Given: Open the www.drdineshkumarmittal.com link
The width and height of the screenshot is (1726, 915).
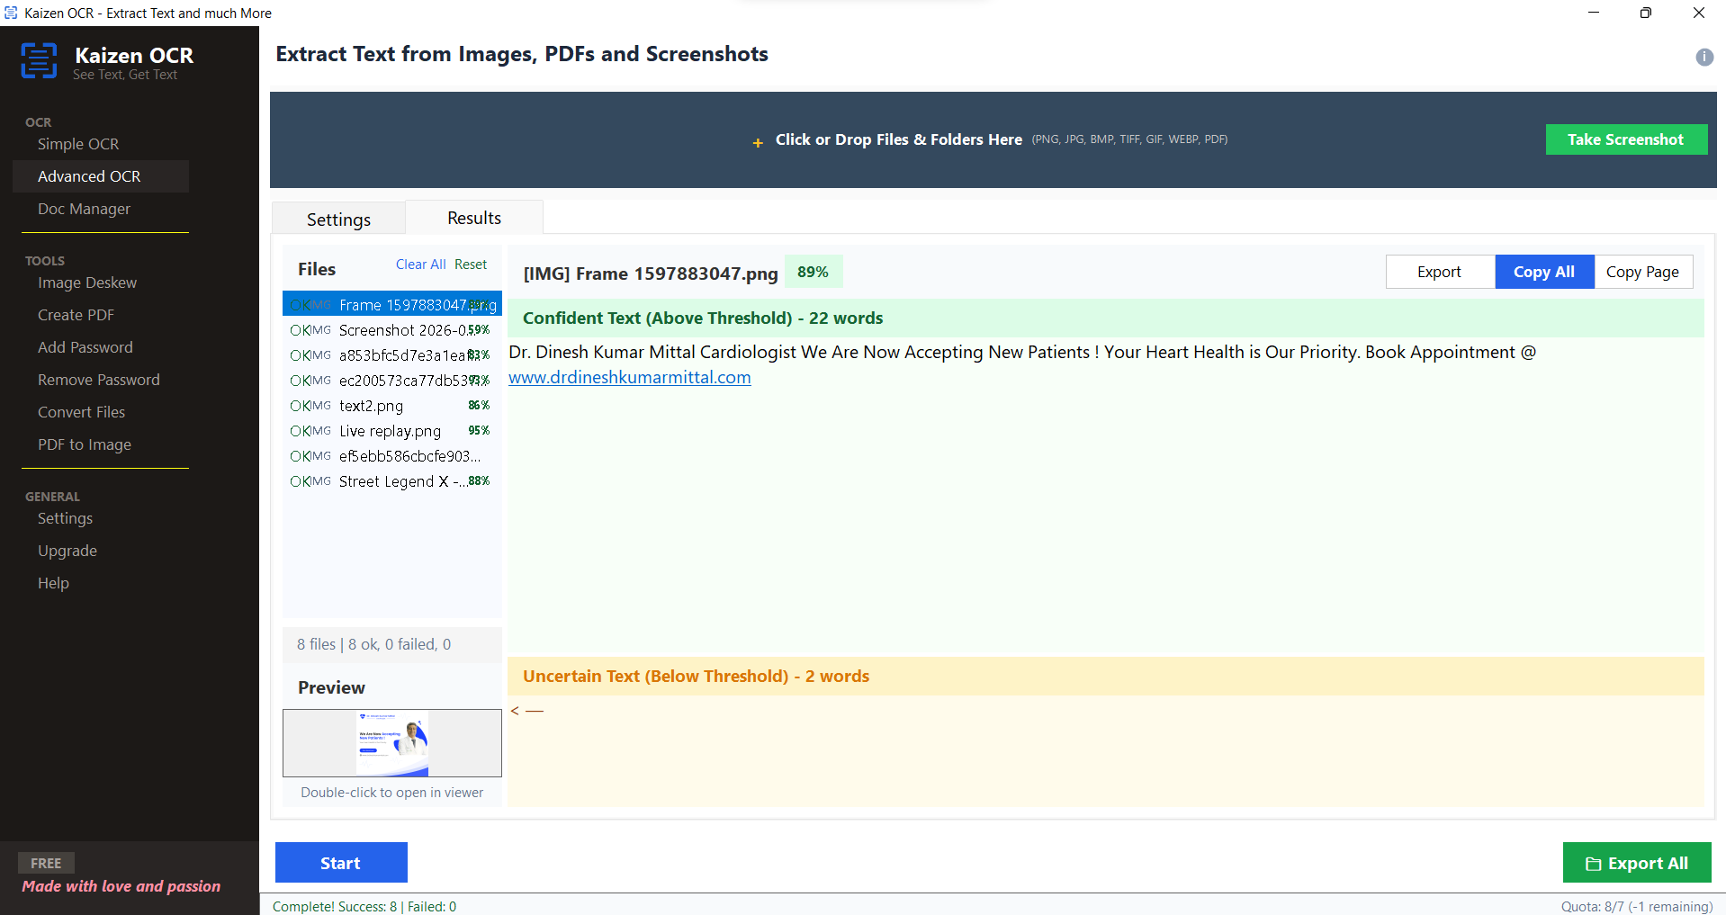Looking at the screenshot, I should [x=629, y=377].
